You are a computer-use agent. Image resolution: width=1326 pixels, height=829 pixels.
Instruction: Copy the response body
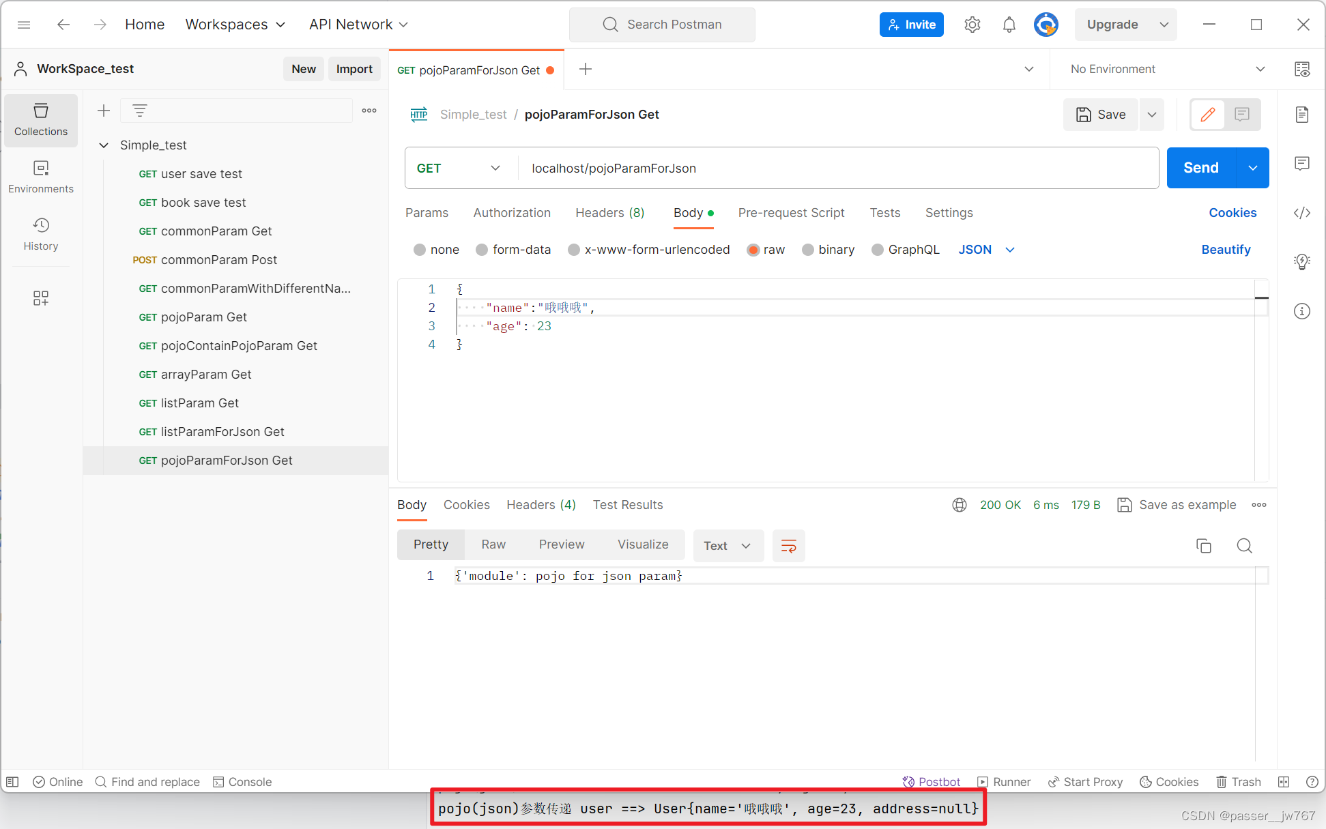[1204, 546]
